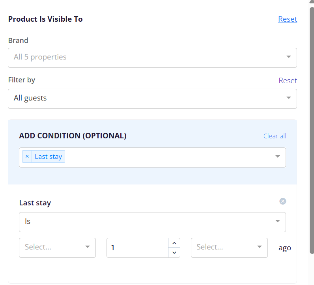Open the first Select dropdown under Last stay
The height and width of the screenshot is (285, 314).
57,248
